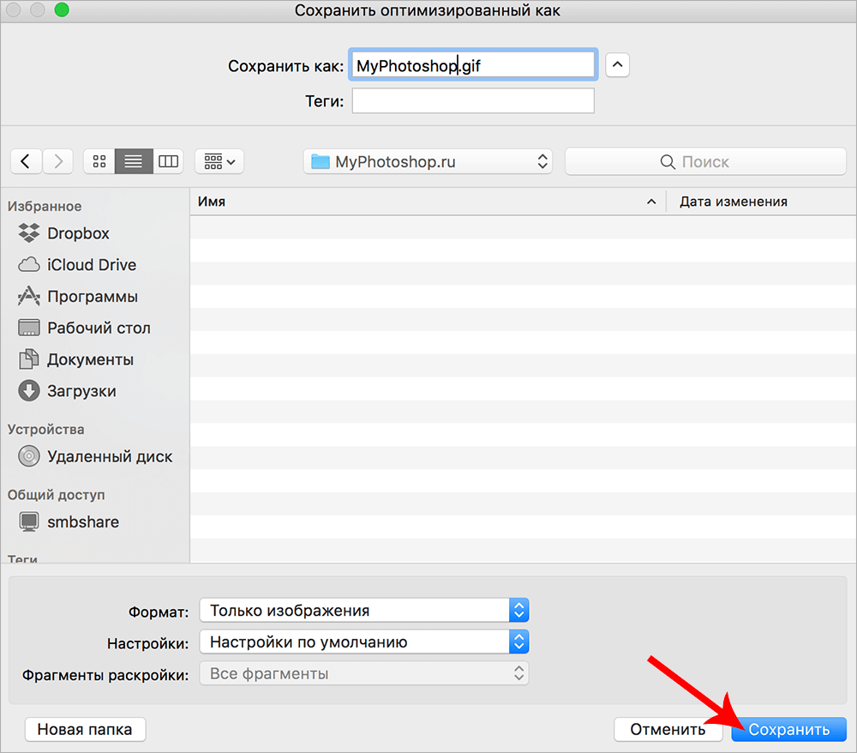Open Документы in the sidebar
Screen dimensions: 857x753
90,360
